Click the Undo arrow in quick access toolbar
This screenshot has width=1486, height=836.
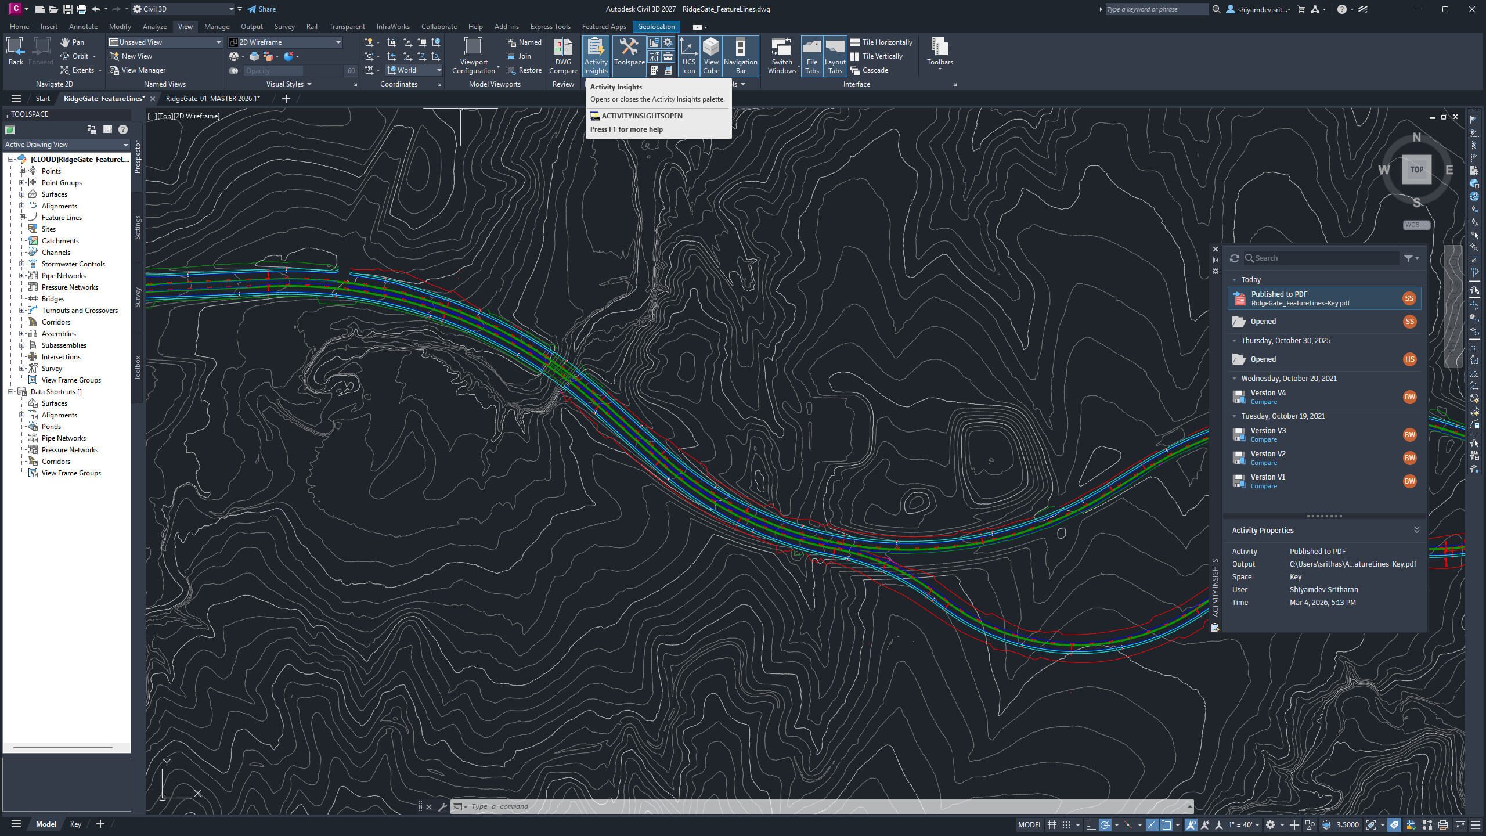pyautogui.click(x=96, y=9)
